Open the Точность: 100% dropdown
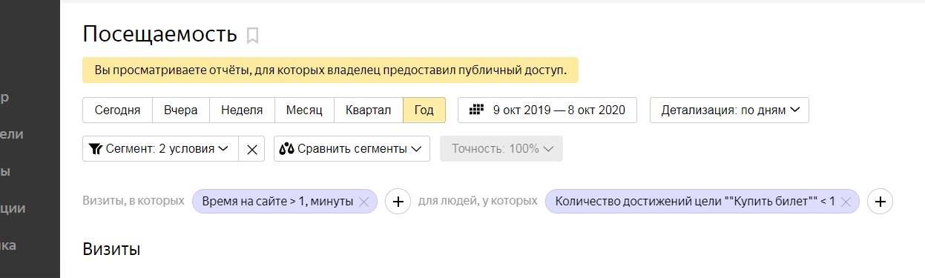Image resolution: width=925 pixels, height=278 pixels. tap(501, 149)
